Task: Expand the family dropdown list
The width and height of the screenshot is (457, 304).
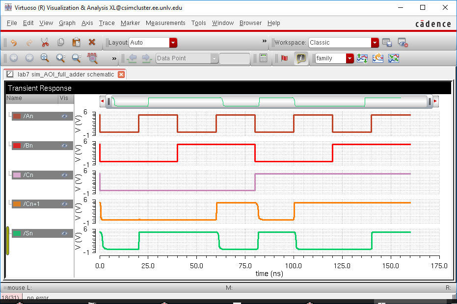Action: tap(349, 58)
